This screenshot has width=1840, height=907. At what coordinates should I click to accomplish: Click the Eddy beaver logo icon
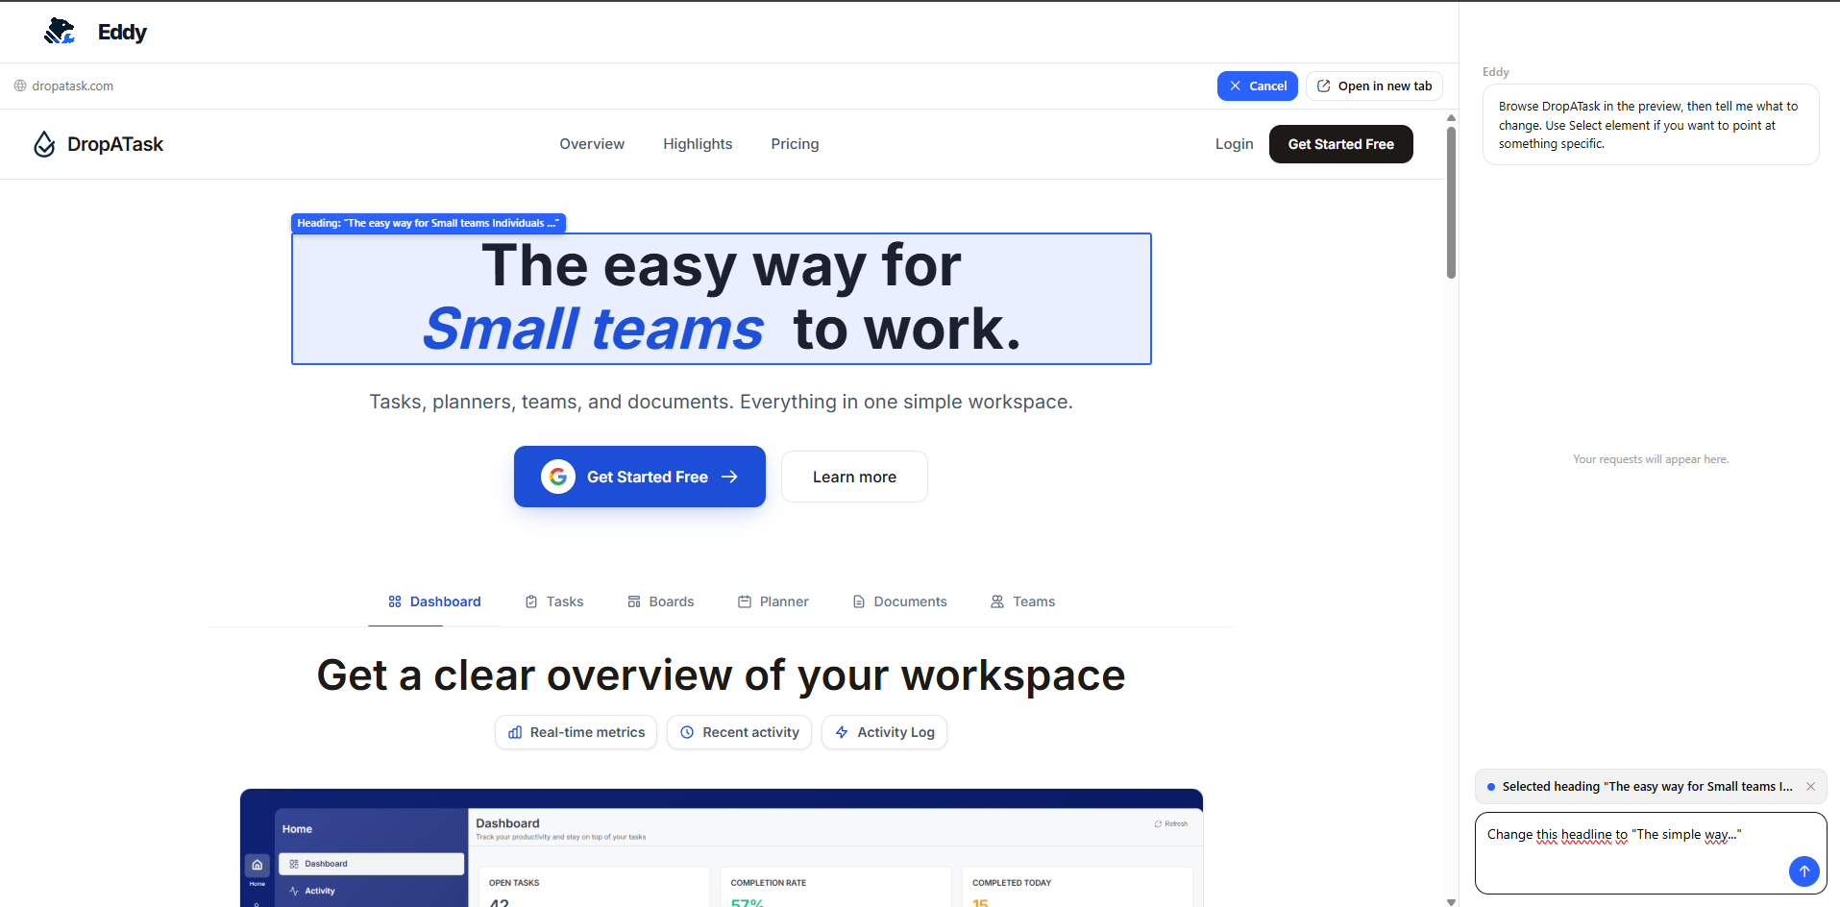point(60,32)
